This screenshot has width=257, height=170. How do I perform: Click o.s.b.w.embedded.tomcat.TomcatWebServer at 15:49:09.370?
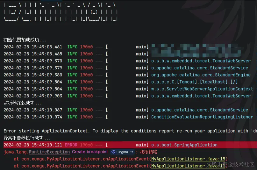[201, 61]
